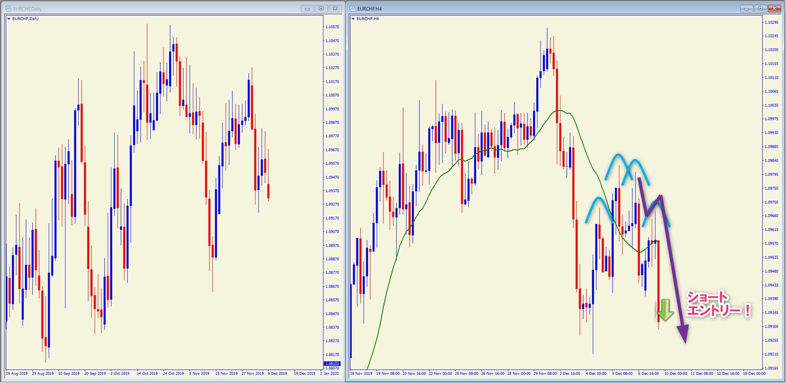This screenshot has height=383, width=786.
Task: Click price 1.09165 on the H4 scale
Action: pyautogui.click(x=771, y=368)
